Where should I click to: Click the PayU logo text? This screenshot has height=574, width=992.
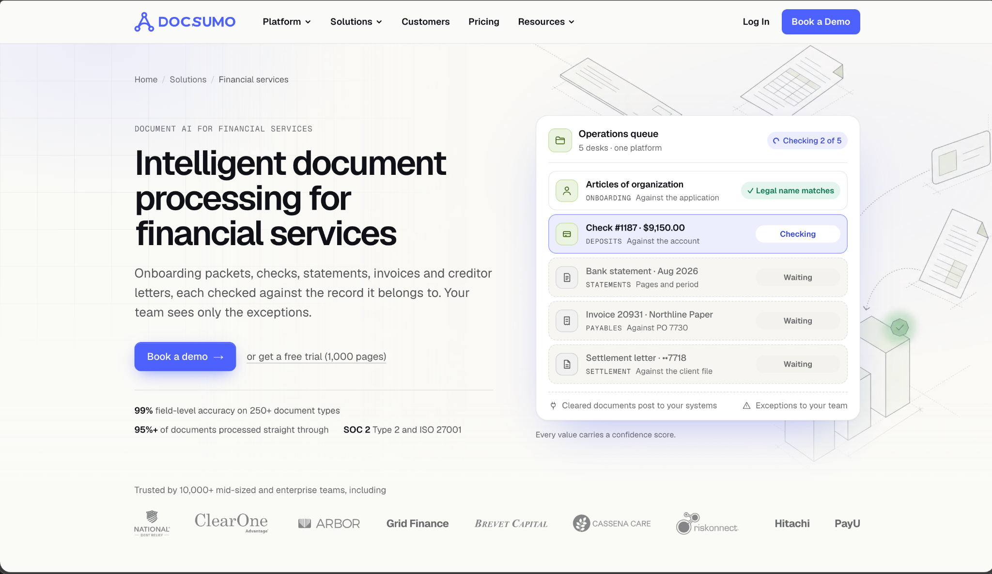(847, 524)
